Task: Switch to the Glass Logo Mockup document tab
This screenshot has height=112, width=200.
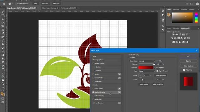Action: coord(60,8)
